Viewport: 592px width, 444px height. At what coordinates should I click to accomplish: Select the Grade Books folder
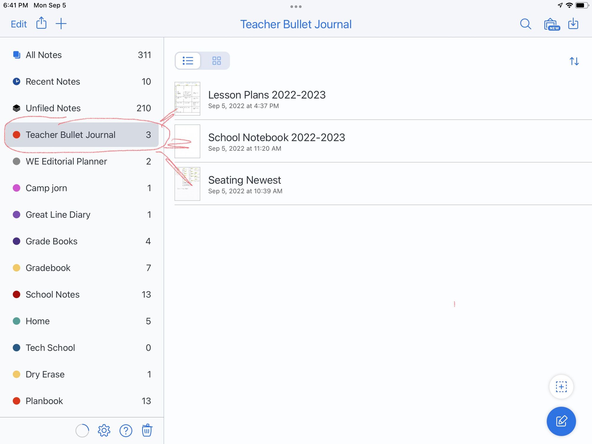[x=52, y=241]
